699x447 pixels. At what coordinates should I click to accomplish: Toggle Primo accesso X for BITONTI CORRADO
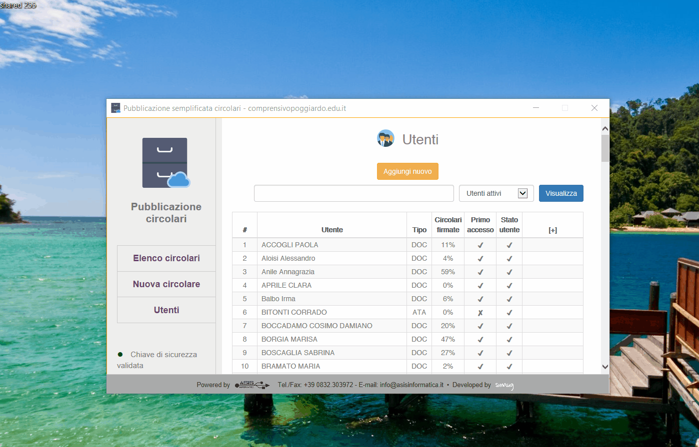point(480,313)
